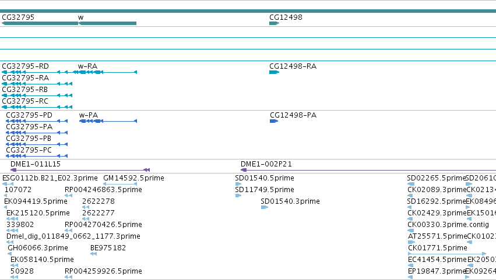Click EST CK01771.5prime

click(x=447, y=254)
